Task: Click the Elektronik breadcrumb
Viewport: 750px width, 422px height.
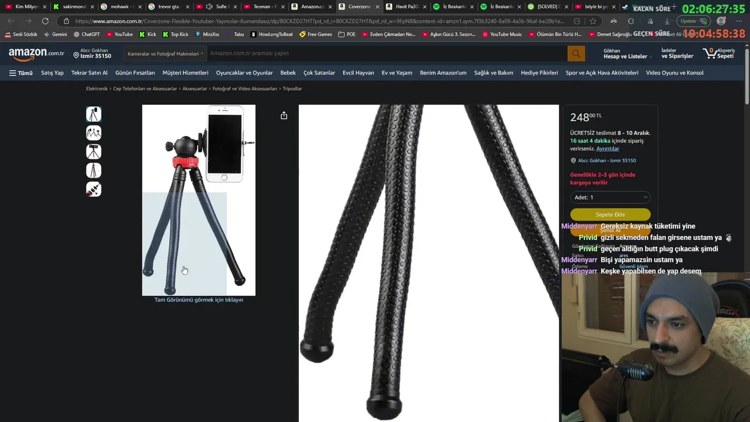Action: pyautogui.click(x=97, y=89)
